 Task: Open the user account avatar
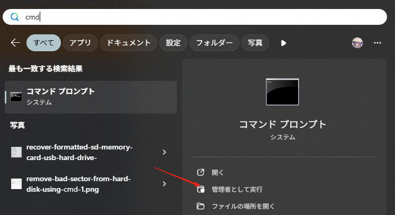click(x=357, y=43)
